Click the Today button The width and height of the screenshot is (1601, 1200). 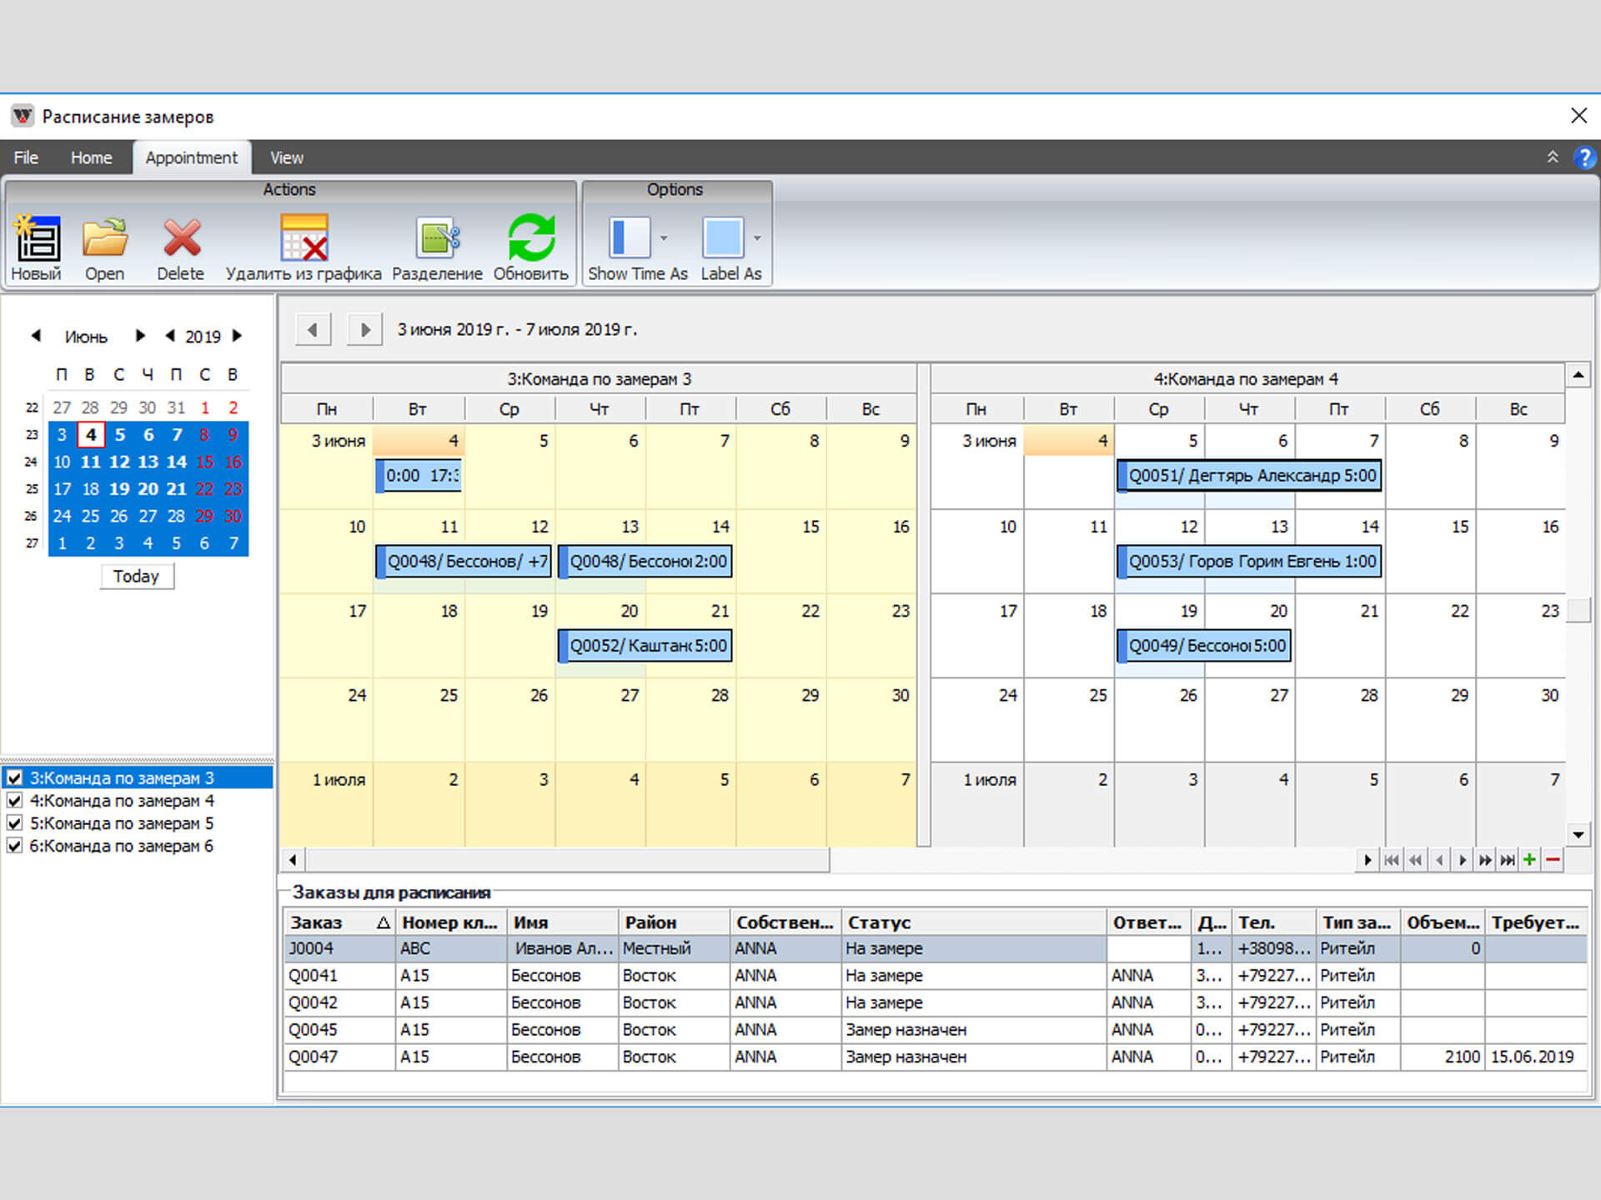(136, 577)
